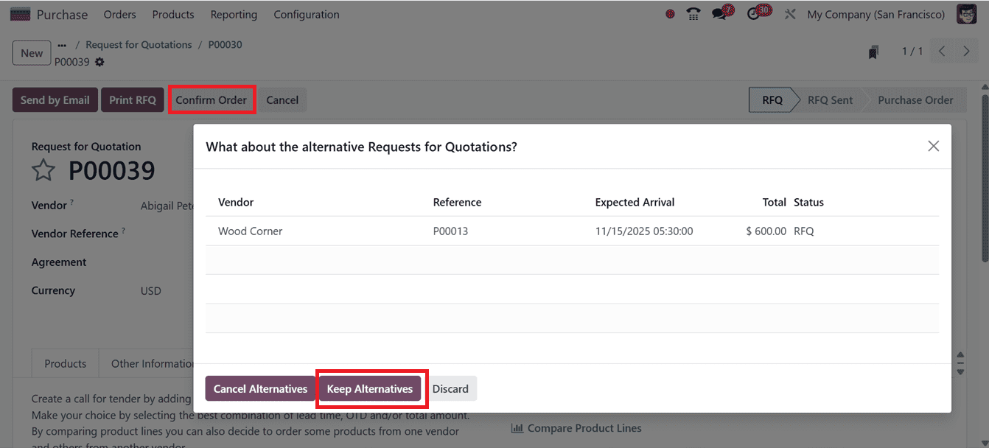Switch to the Other Information tab
Viewport: 989px width, 448px height.
tap(150, 363)
